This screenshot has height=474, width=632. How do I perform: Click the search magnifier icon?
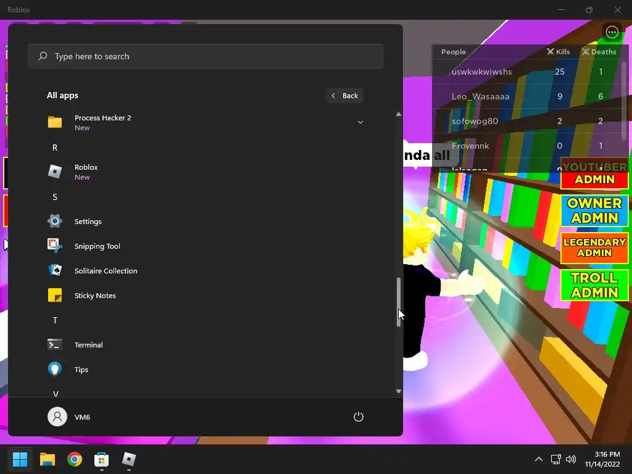[43, 56]
